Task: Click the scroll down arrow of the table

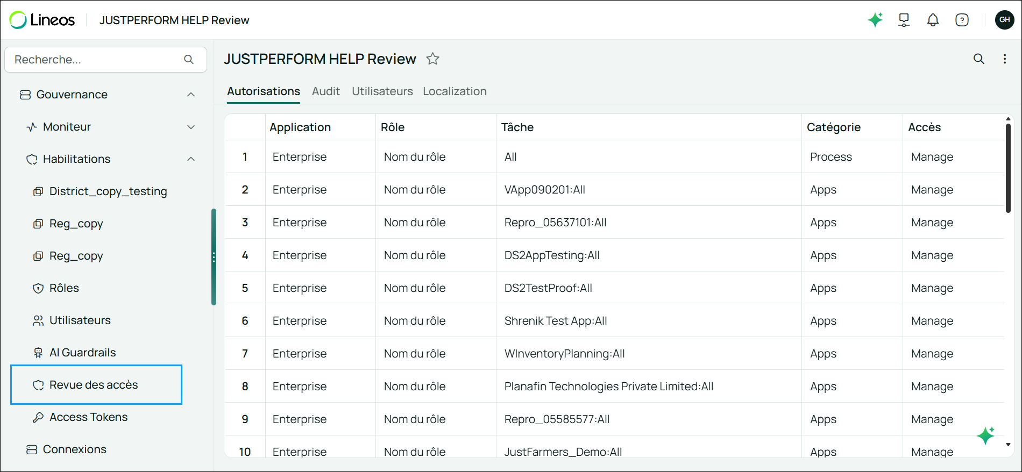Action: tap(1008, 445)
